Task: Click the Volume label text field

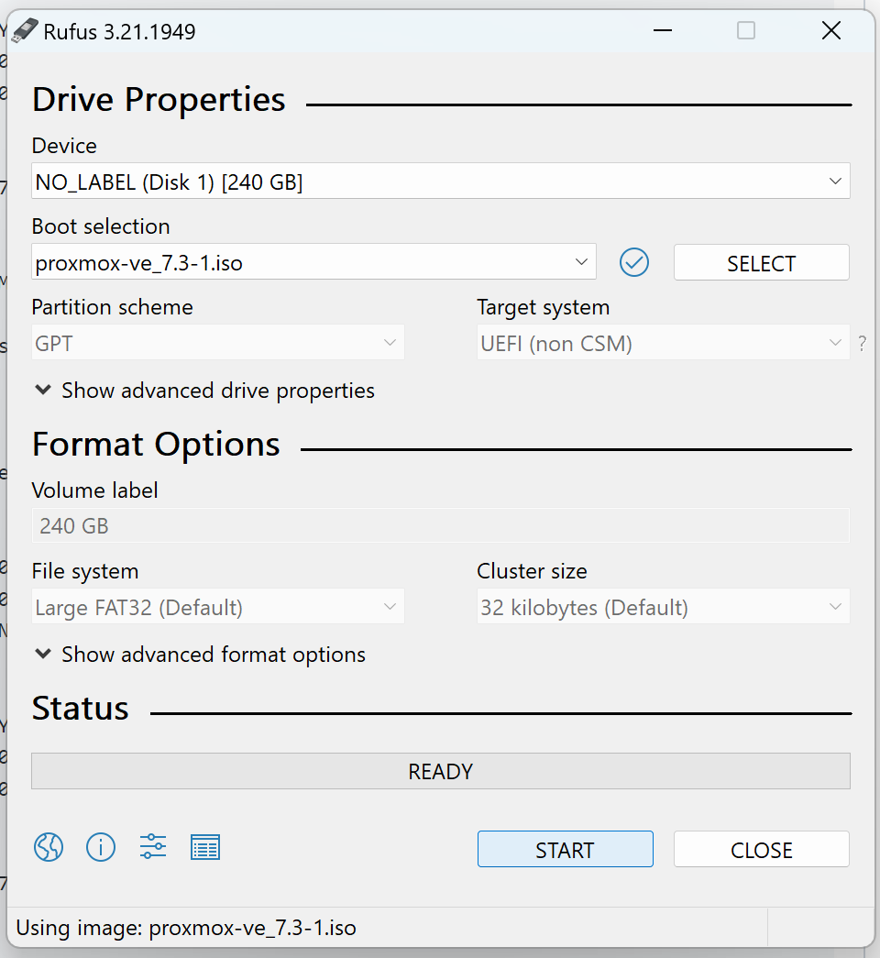Action: (440, 526)
